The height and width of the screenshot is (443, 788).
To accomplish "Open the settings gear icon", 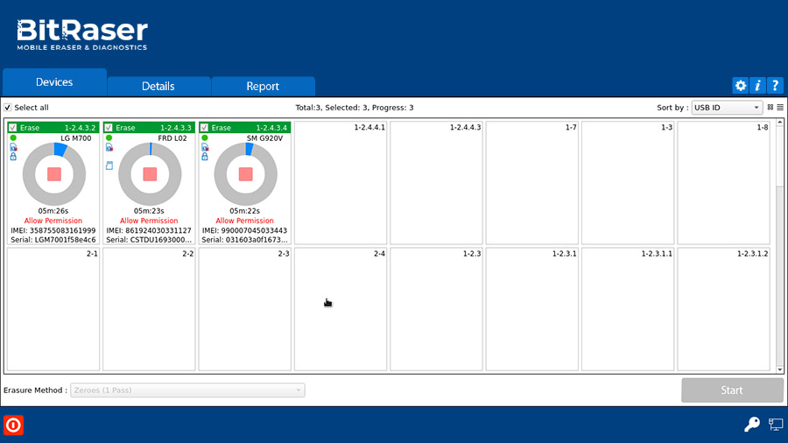I will tap(740, 86).
